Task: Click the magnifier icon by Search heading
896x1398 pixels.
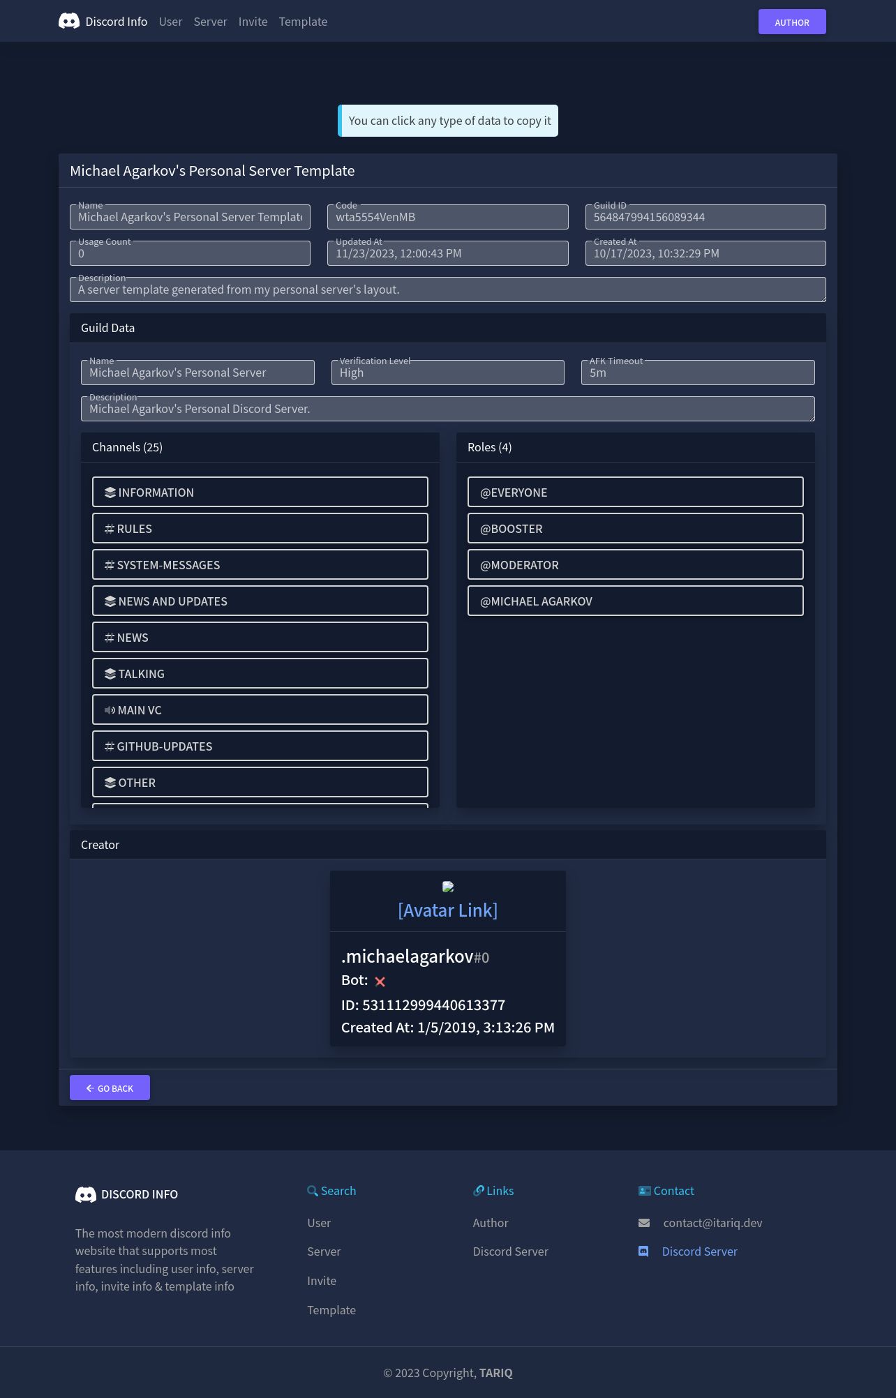Action: (x=313, y=1191)
